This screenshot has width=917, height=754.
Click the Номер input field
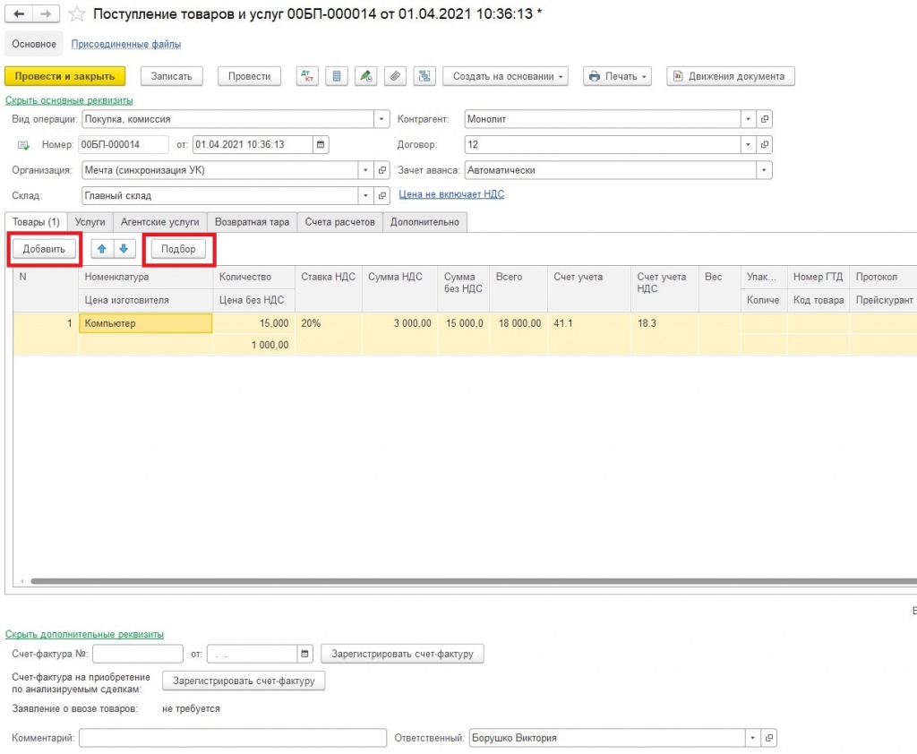(x=124, y=144)
